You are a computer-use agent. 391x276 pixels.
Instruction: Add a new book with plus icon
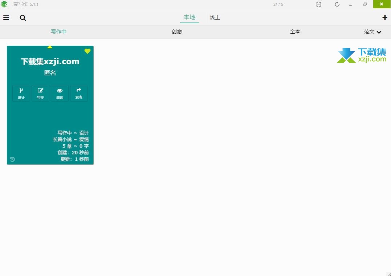click(385, 17)
